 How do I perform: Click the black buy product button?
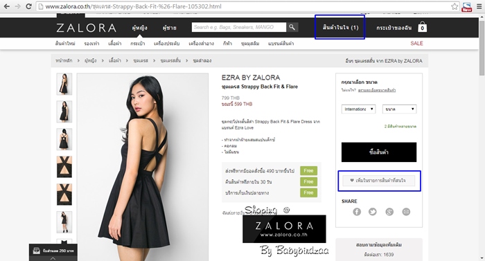coord(379,152)
